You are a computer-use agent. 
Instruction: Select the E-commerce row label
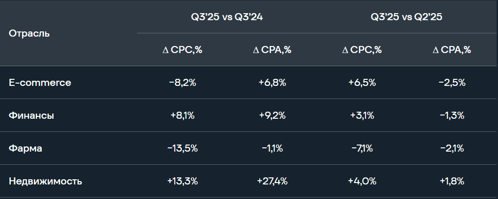40,83
